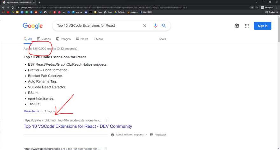Open the AdSense bookmark
The height and width of the screenshot is (150, 280).
pyautogui.click(x=120, y=12)
